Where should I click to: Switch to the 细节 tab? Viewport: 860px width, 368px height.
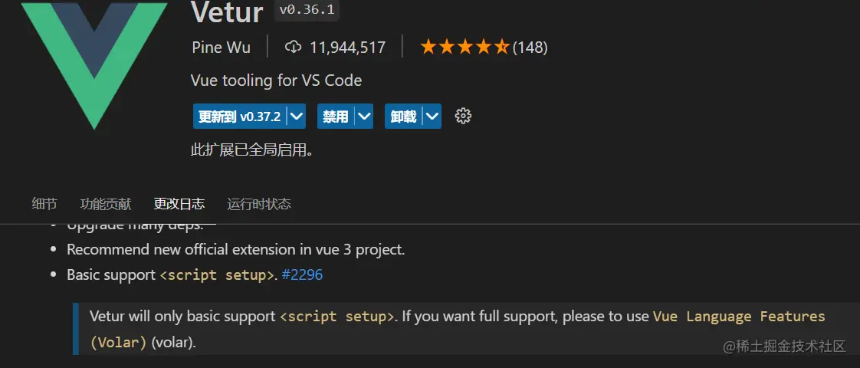[44, 204]
